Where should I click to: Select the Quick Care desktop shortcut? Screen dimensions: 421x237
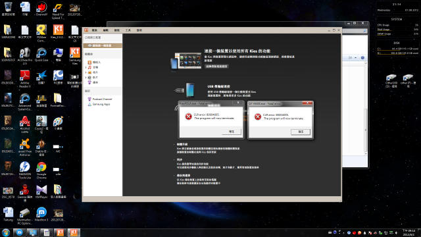(x=41, y=55)
